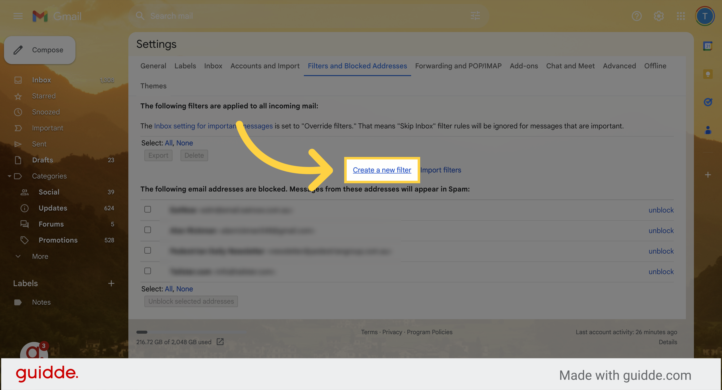Check the first blocked address checkbox
The height and width of the screenshot is (390, 722).
tap(148, 209)
